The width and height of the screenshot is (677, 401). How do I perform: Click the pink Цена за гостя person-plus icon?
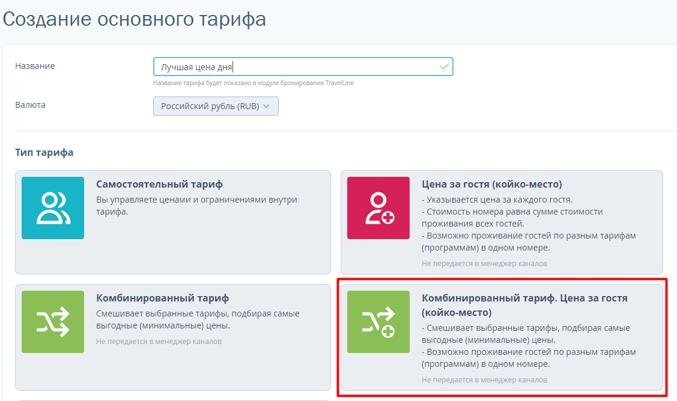[378, 208]
